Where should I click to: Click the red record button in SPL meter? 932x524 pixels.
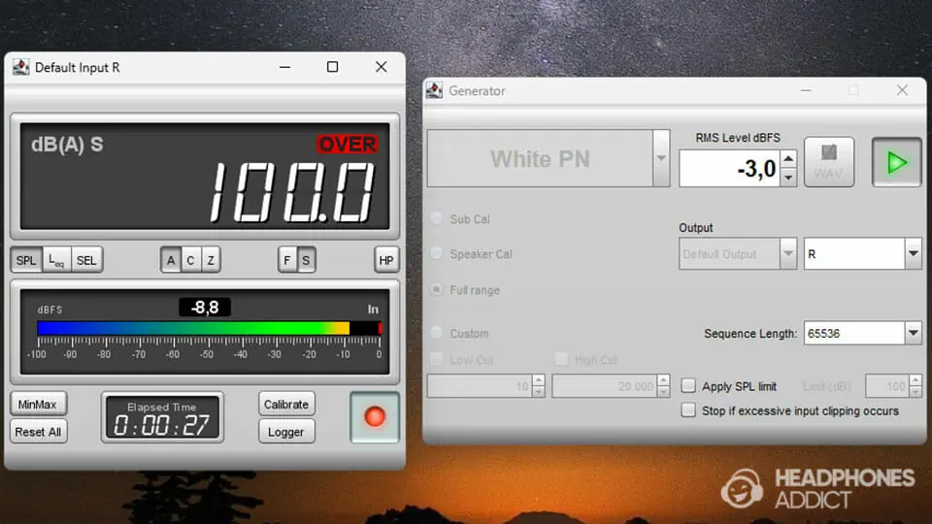pos(375,417)
